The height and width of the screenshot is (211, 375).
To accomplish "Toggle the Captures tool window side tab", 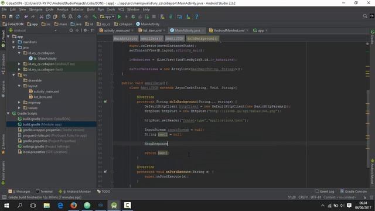I will pos(3,89).
